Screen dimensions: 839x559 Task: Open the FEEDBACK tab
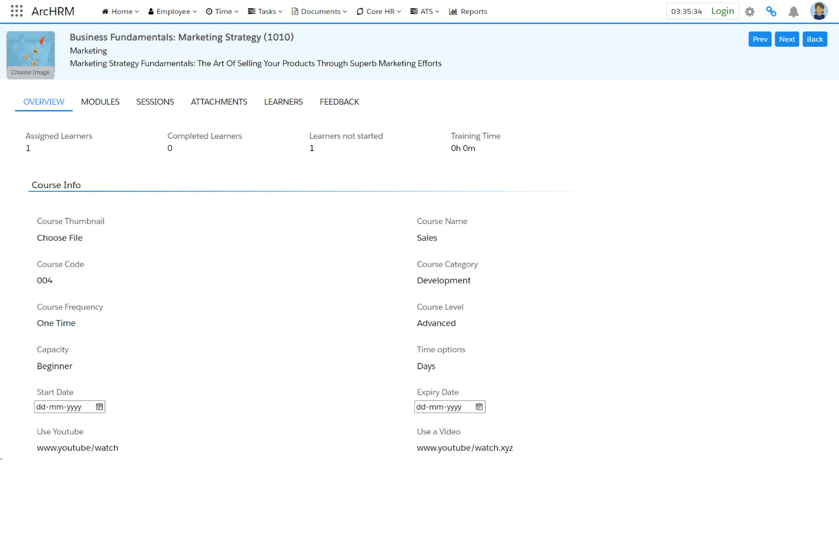pos(339,102)
